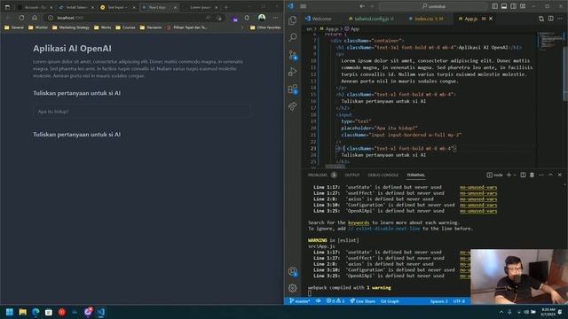Select the node terminal profile label
Viewport: 568px width, 319px height.
click(x=495, y=175)
